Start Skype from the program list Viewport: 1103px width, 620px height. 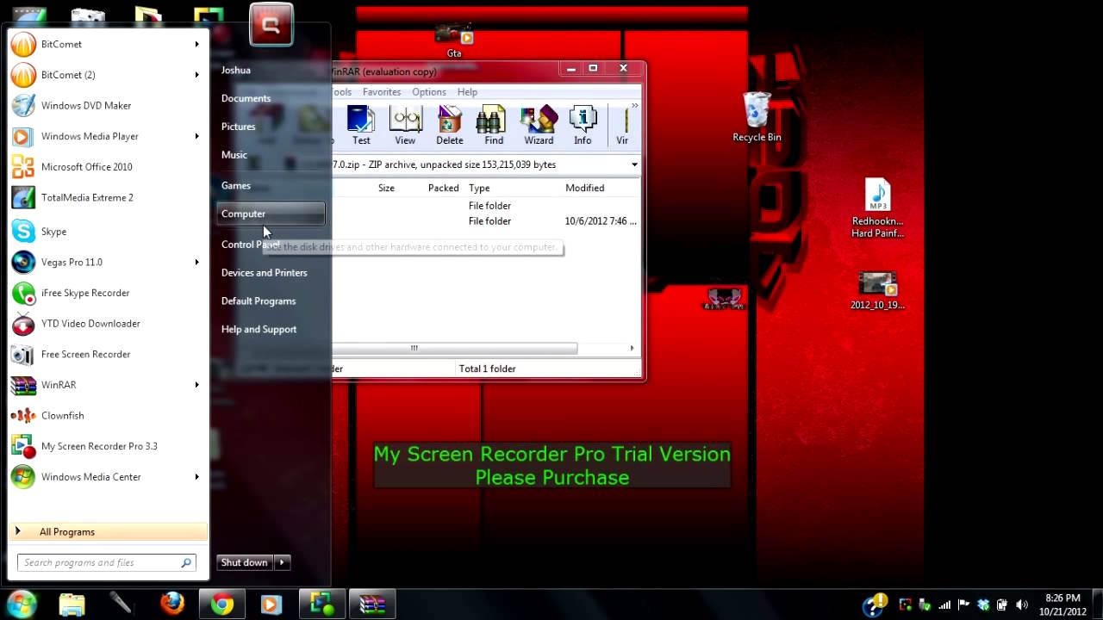[108, 232]
